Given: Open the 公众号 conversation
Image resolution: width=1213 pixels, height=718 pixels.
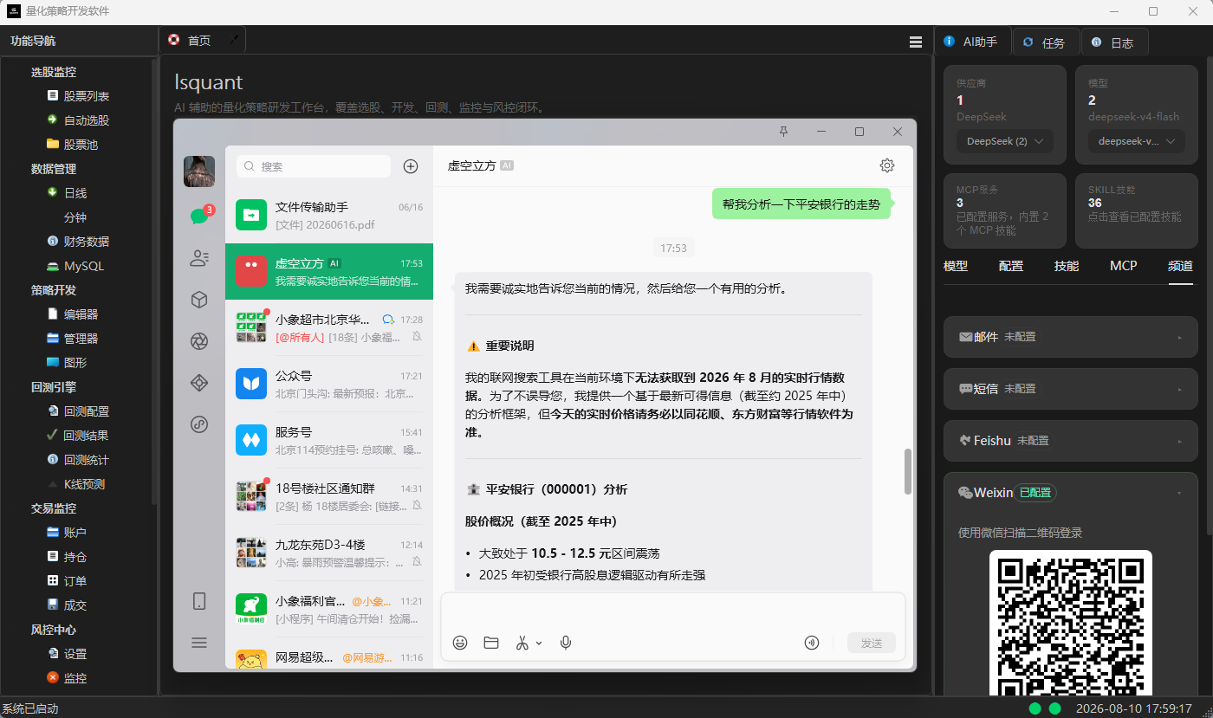Looking at the screenshot, I should click(329, 384).
